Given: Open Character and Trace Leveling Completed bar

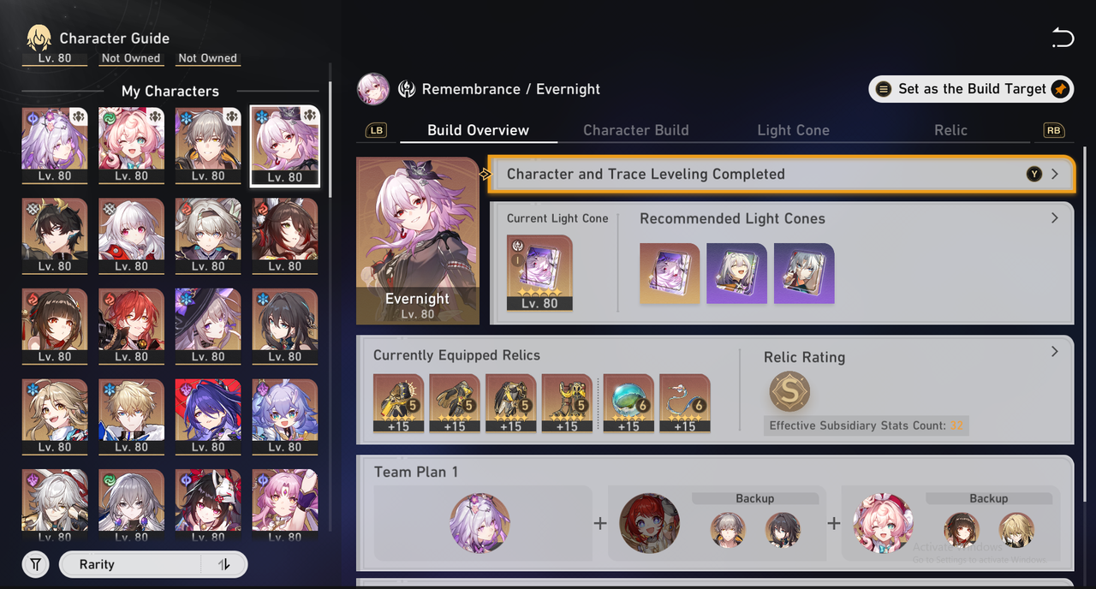Looking at the screenshot, I should pyautogui.click(x=781, y=174).
